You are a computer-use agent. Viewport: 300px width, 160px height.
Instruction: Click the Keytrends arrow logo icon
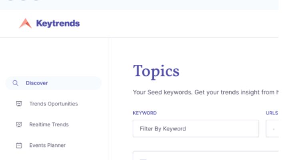[x=26, y=23]
